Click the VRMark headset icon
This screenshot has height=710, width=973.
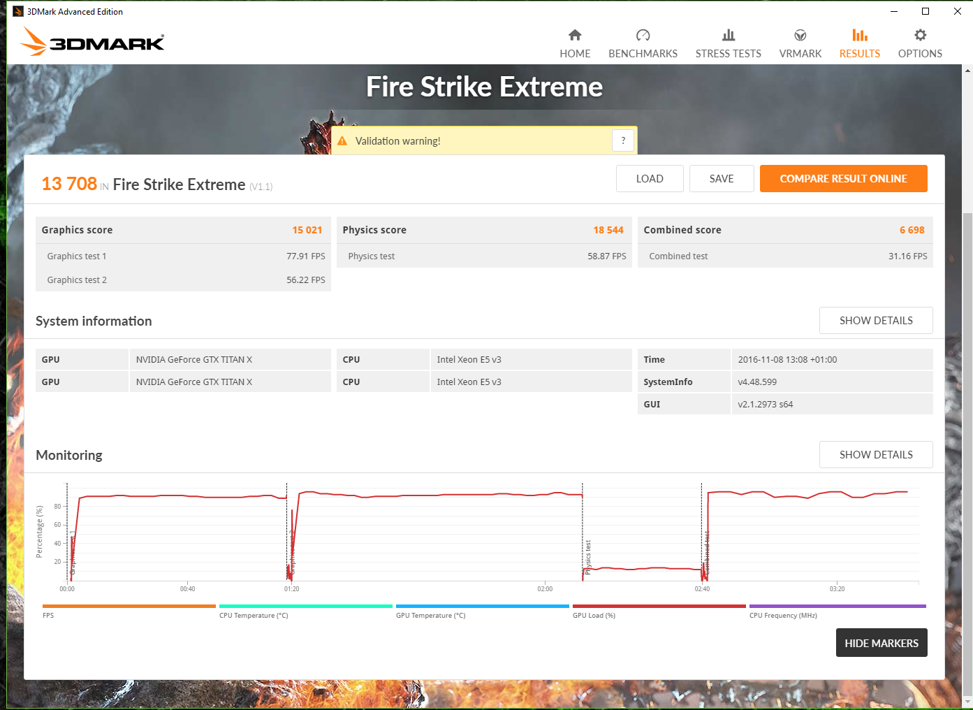click(x=800, y=35)
